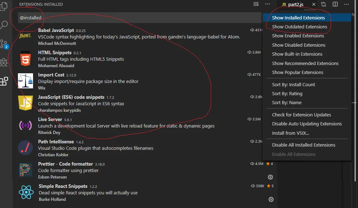Image resolution: width=358 pixels, height=208 pixels.
Task: Open the Import Cost extension title
Action: [x=51, y=75]
